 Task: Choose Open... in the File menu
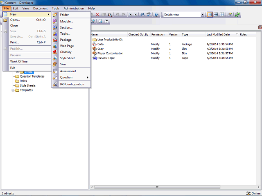(x=27, y=20)
